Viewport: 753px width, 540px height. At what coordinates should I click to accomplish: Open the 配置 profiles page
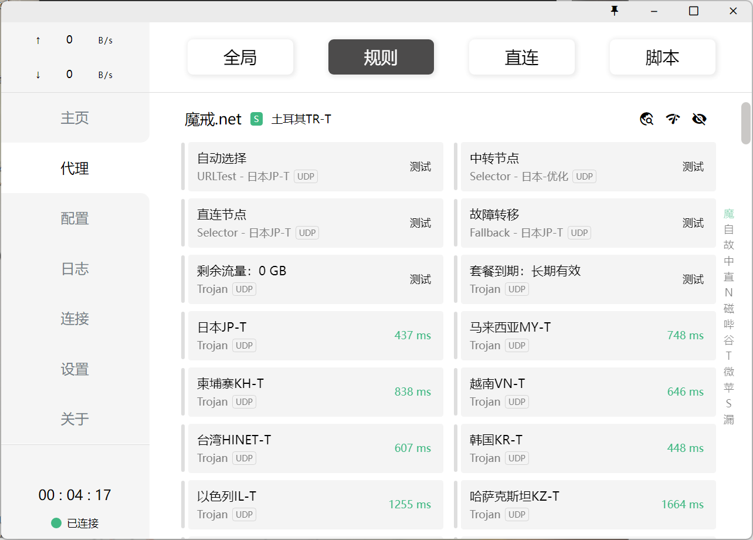pos(75,218)
